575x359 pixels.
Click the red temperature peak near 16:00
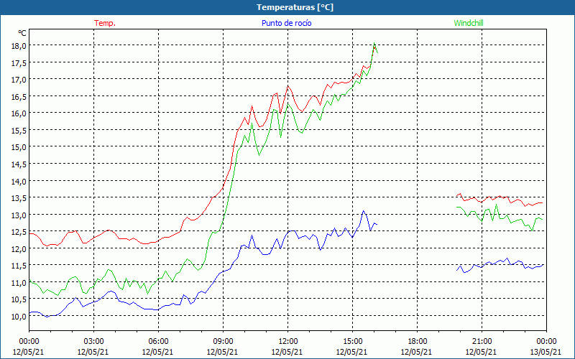(x=374, y=46)
